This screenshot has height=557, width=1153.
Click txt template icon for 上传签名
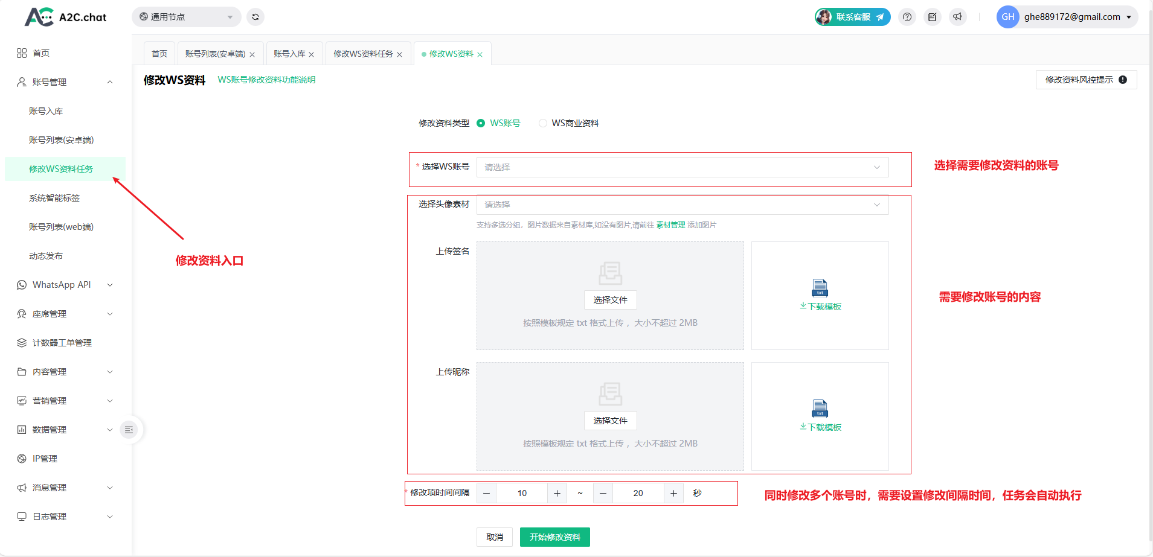[x=820, y=288]
